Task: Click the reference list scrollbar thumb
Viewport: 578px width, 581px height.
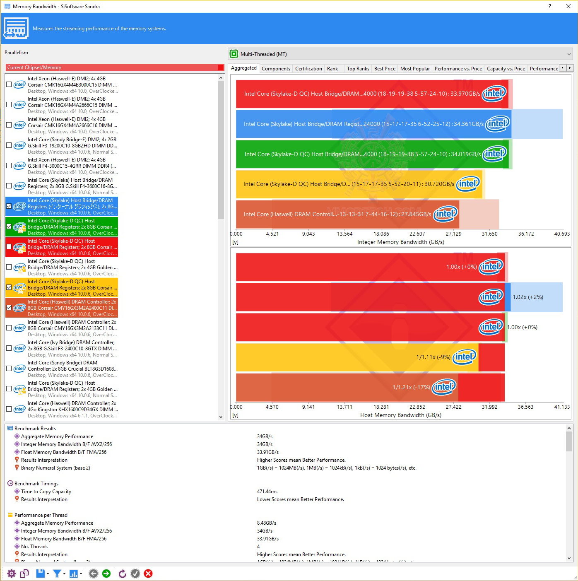Action: pyautogui.click(x=221, y=150)
